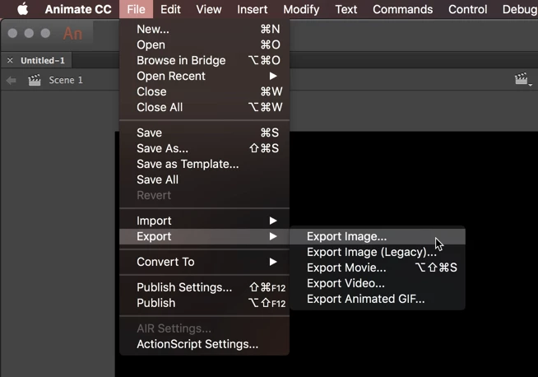
Task: Expand the Convert To submenu
Action: [x=205, y=262]
